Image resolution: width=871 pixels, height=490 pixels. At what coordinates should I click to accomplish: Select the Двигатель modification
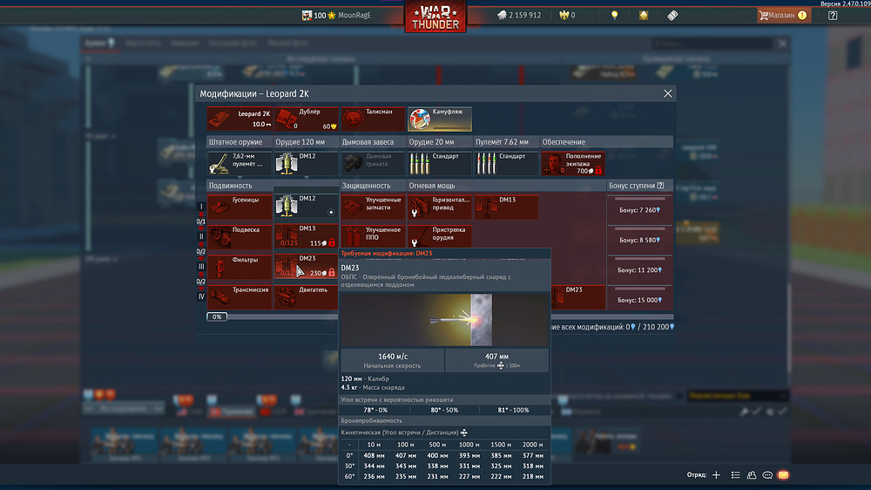tap(306, 297)
